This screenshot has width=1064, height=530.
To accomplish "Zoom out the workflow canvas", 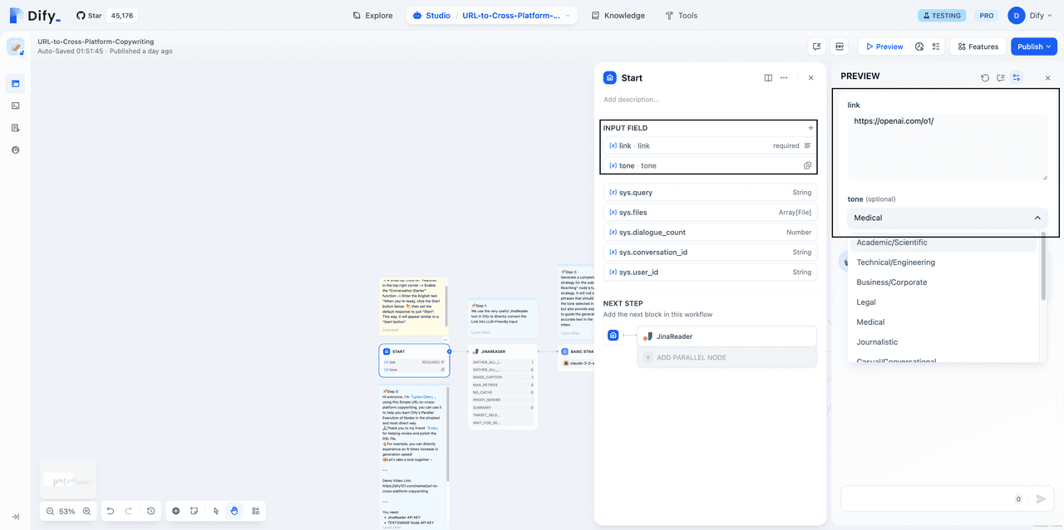I will coord(51,511).
